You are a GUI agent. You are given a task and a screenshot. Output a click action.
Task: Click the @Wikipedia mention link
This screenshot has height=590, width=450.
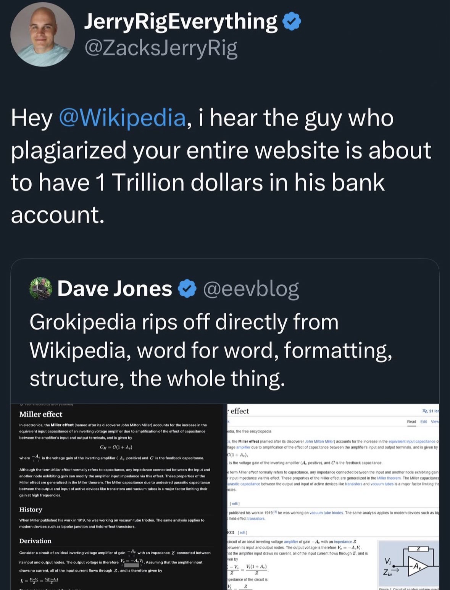pyautogui.click(x=122, y=118)
